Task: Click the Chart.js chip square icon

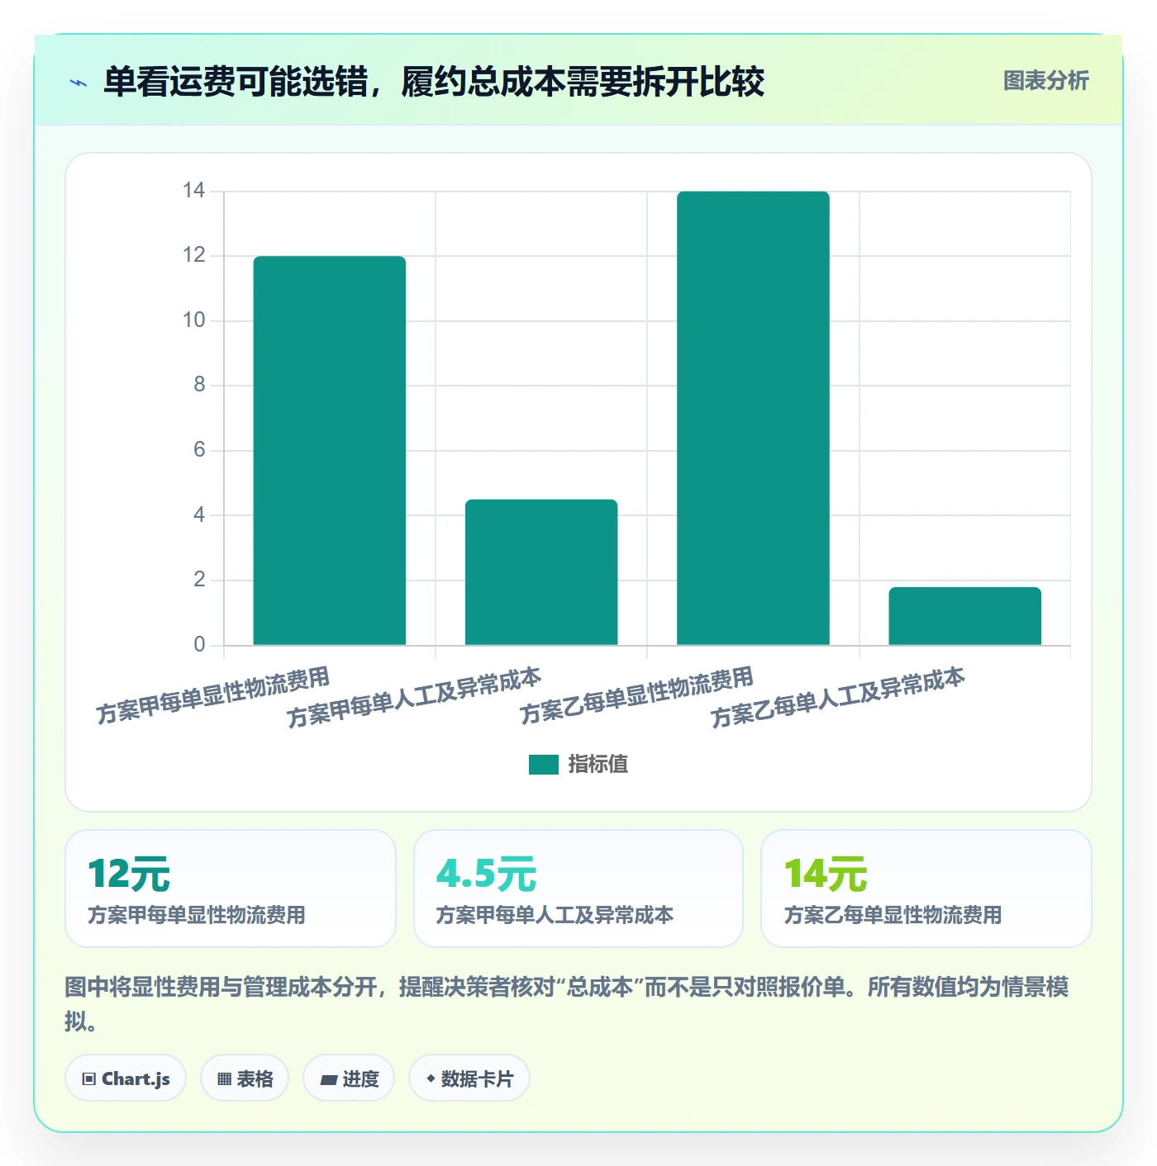Action: point(89,1079)
